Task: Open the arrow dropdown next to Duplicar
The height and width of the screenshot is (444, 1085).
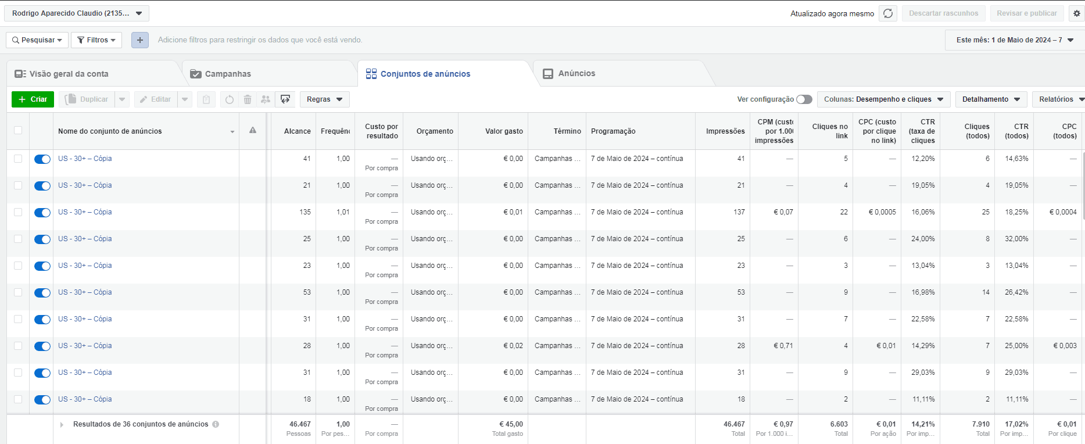Action: click(122, 99)
